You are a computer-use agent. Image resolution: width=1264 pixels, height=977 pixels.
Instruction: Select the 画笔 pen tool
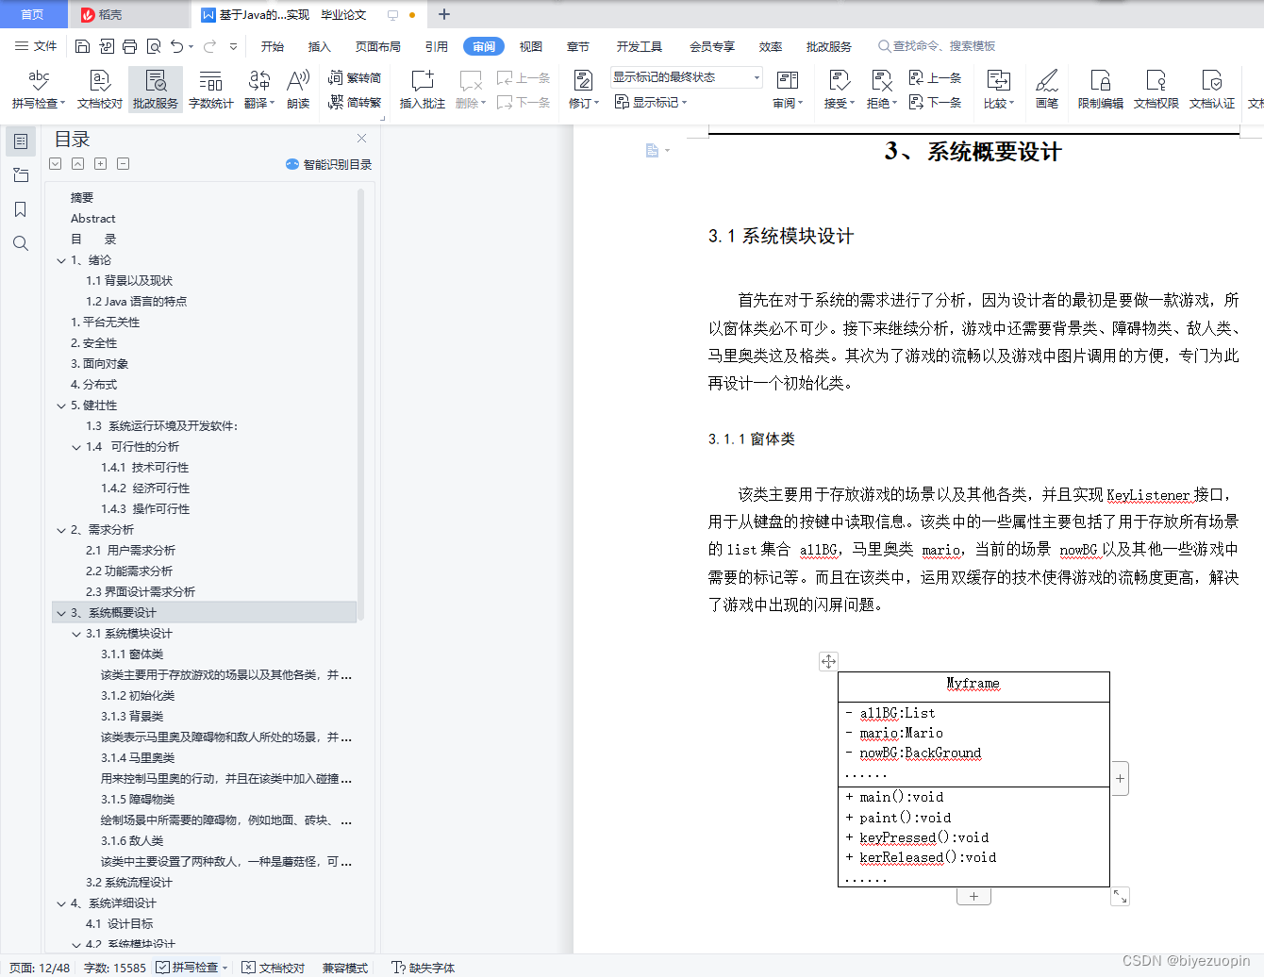tap(1047, 89)
